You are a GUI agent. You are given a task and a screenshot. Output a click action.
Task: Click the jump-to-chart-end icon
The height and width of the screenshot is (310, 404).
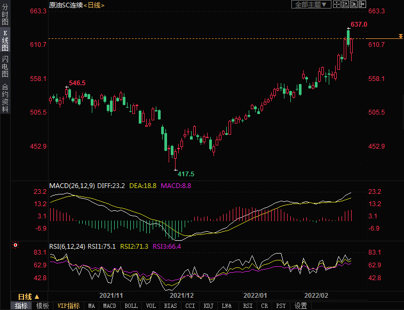(x=353, y=5)
